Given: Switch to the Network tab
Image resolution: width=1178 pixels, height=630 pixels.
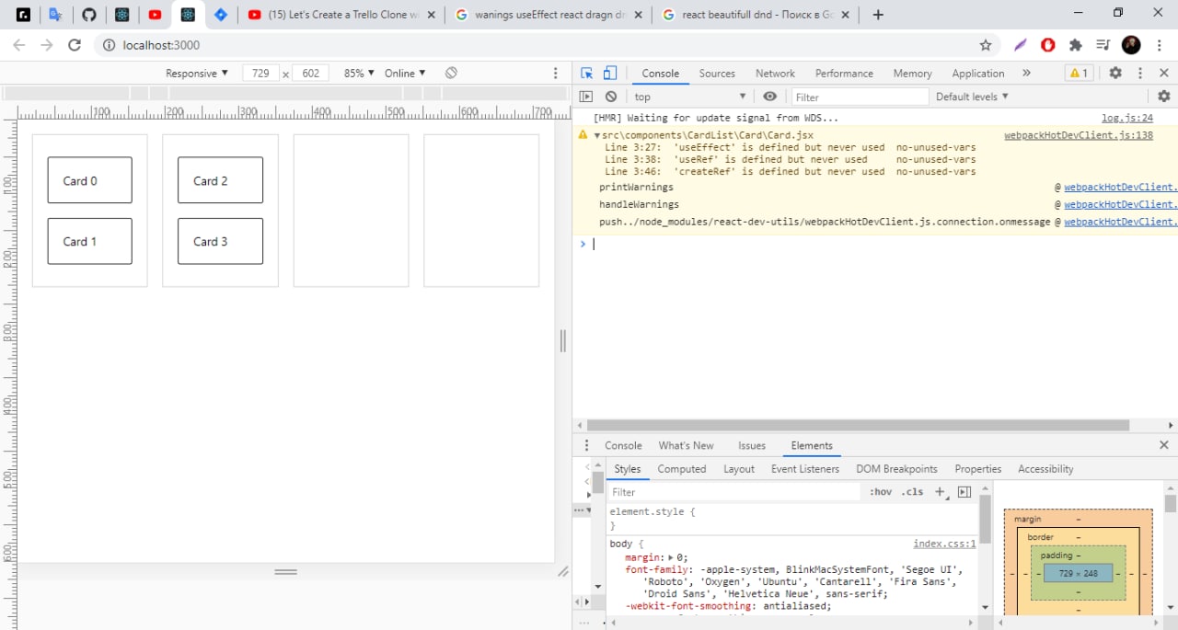Looking at the screenshot, I should [x=775, y=74].
